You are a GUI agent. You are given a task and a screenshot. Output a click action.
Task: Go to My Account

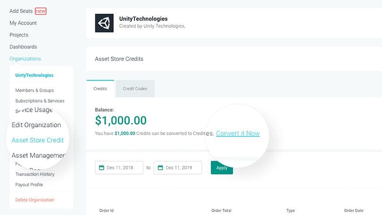23,23
